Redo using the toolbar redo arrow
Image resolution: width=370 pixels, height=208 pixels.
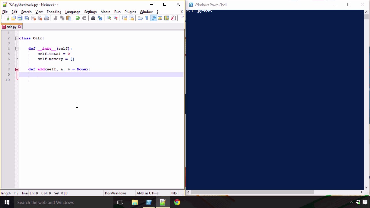(x=84, y=18)
